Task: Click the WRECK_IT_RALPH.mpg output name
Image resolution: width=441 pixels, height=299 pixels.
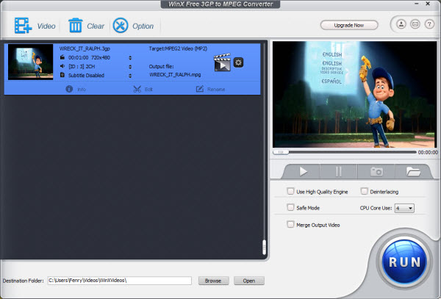Action: click(x=175, y=75)
